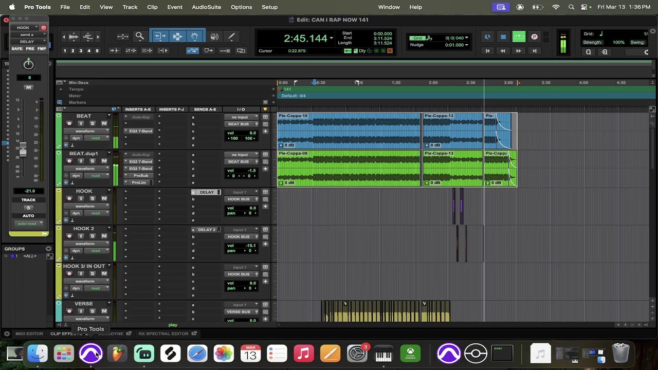This screenshot has height=370, width=658.
Task: Open BEAT track view waveform dropdown
Action: 87,131
